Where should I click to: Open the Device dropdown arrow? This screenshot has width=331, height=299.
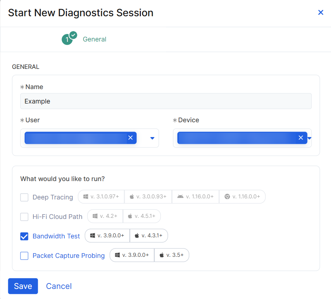(309, 138)
